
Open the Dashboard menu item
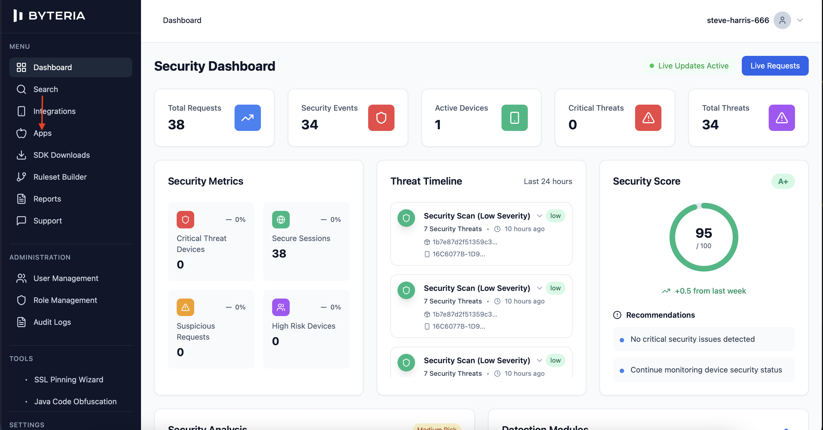71,67
